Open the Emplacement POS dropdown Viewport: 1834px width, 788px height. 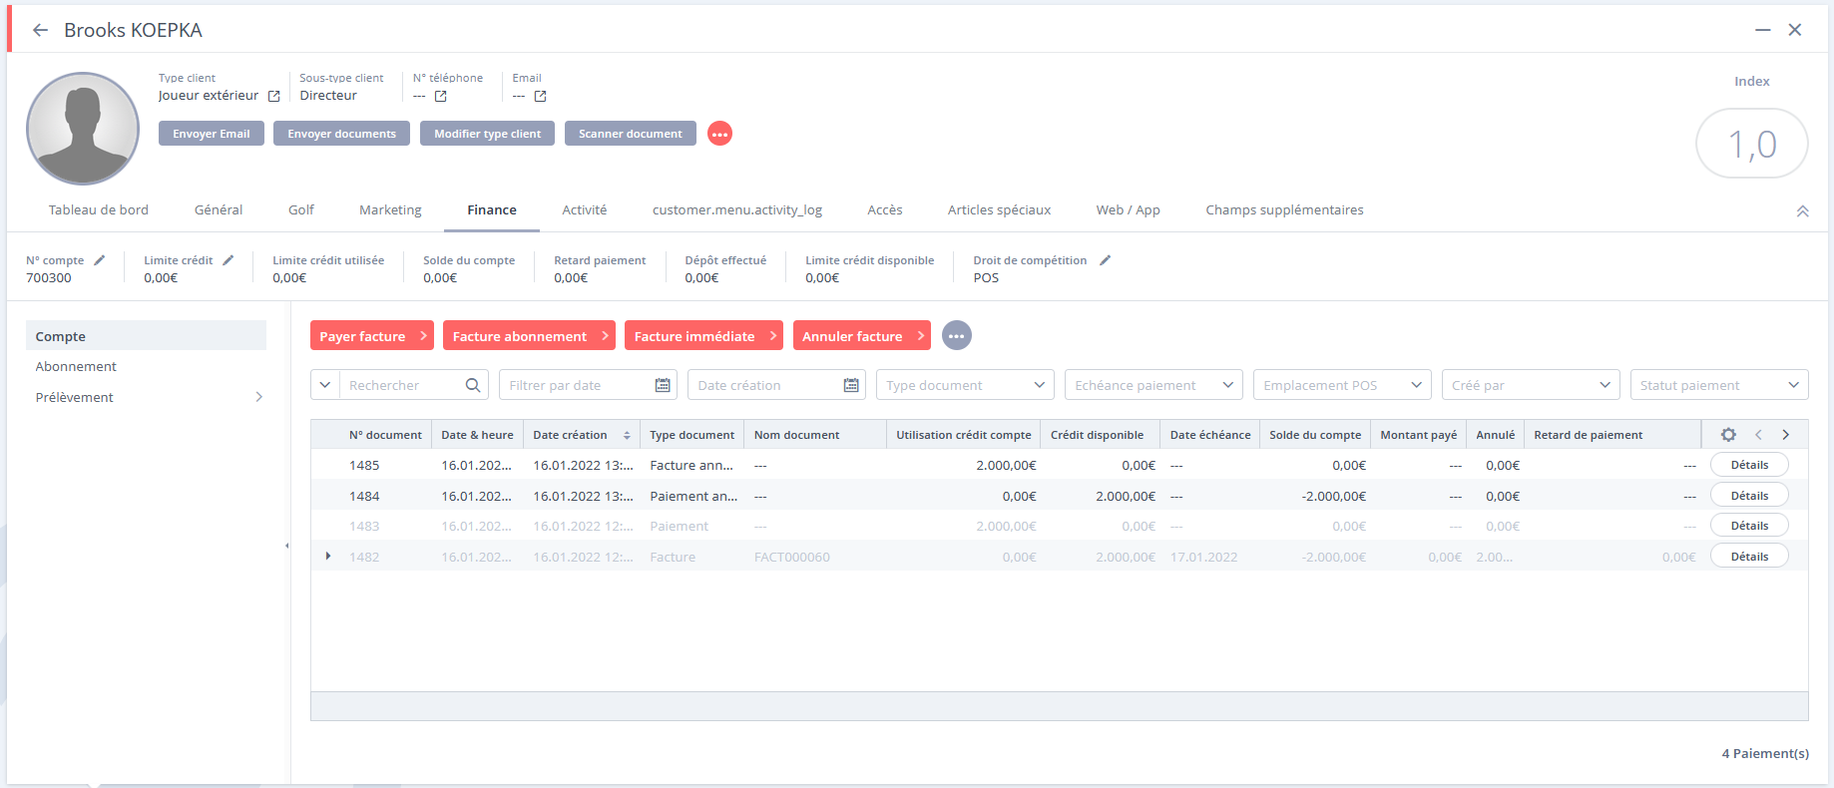[1342, 385]
